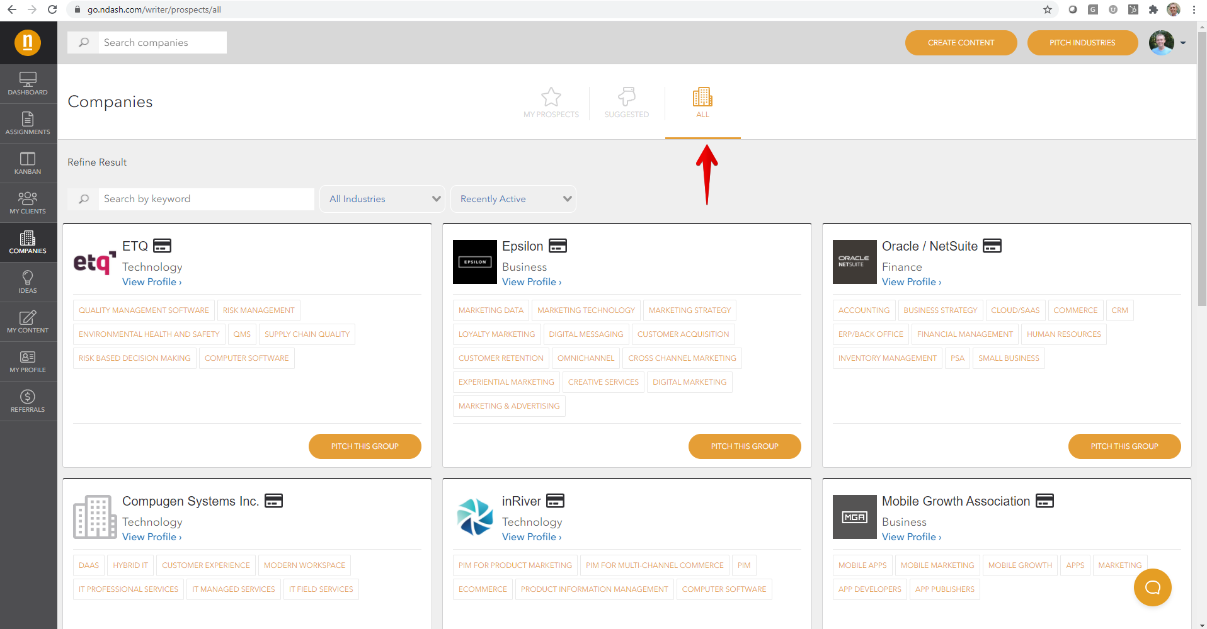The image size is (1207, 629).
Task: Click the nDash logo icon
Action: pos(28,42)
